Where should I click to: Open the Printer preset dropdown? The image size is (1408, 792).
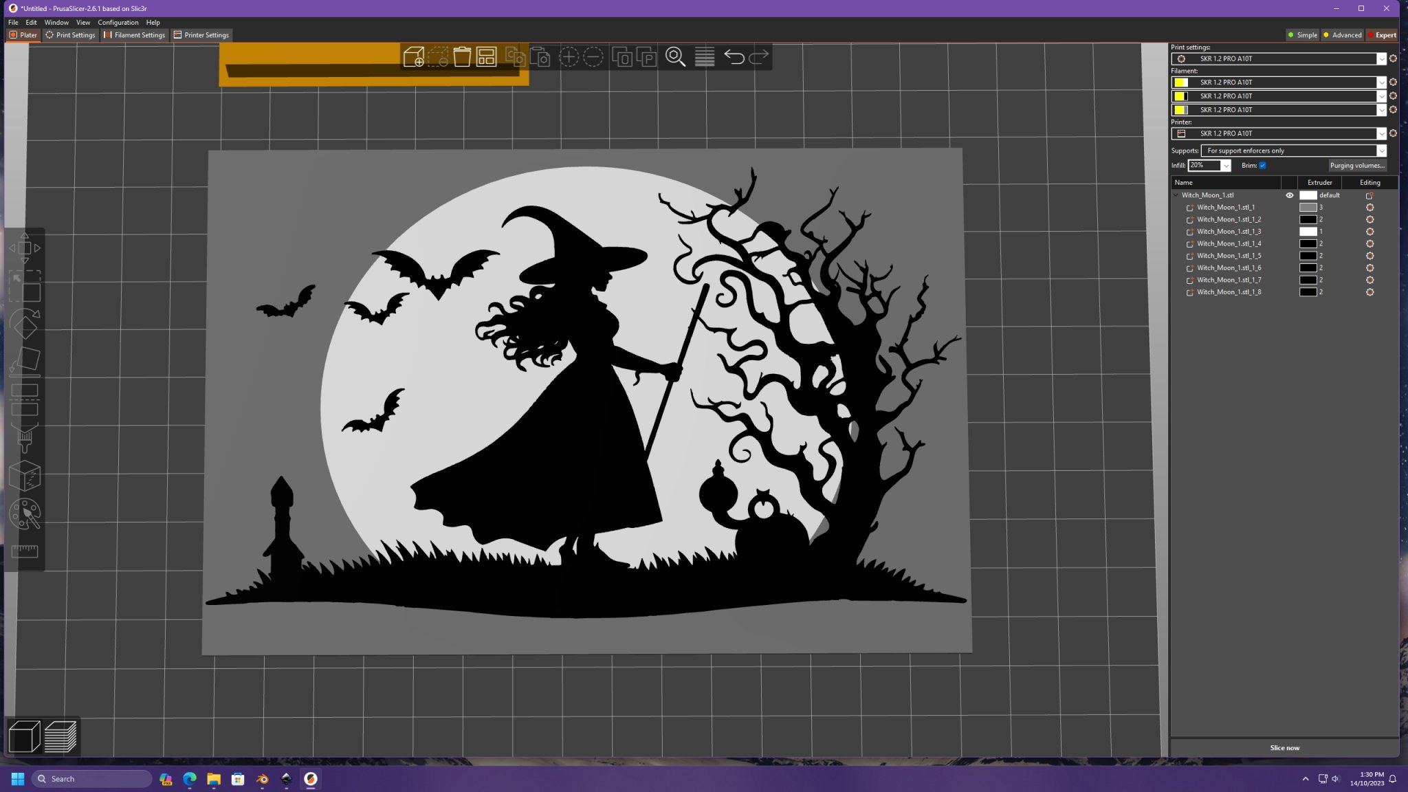(x=1279, y=133)
